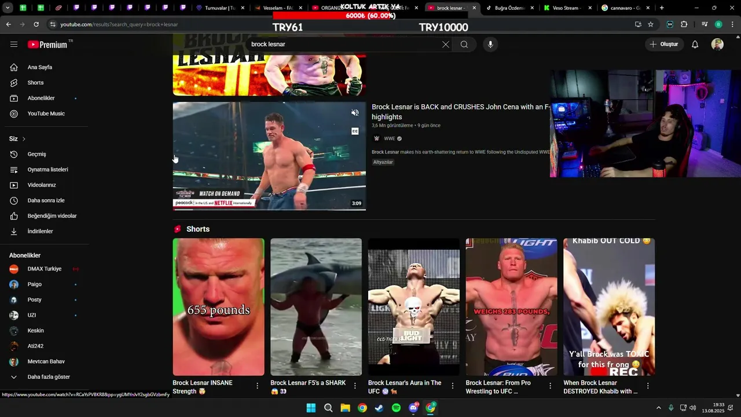Open options menu for From Pro Wrestling Short
Image resolution: width=741 pixels, height=417 pixels.
click(x=550, y=386)
